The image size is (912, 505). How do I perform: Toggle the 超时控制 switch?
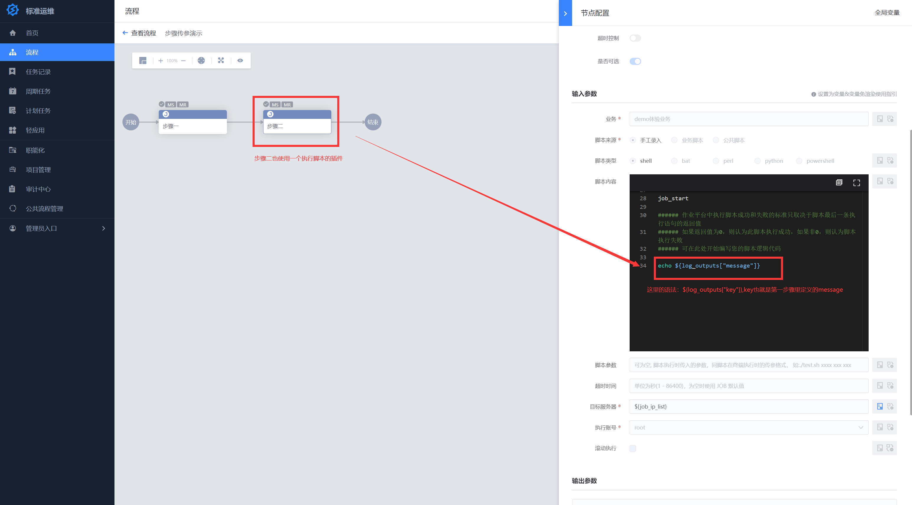coord(635,38)
